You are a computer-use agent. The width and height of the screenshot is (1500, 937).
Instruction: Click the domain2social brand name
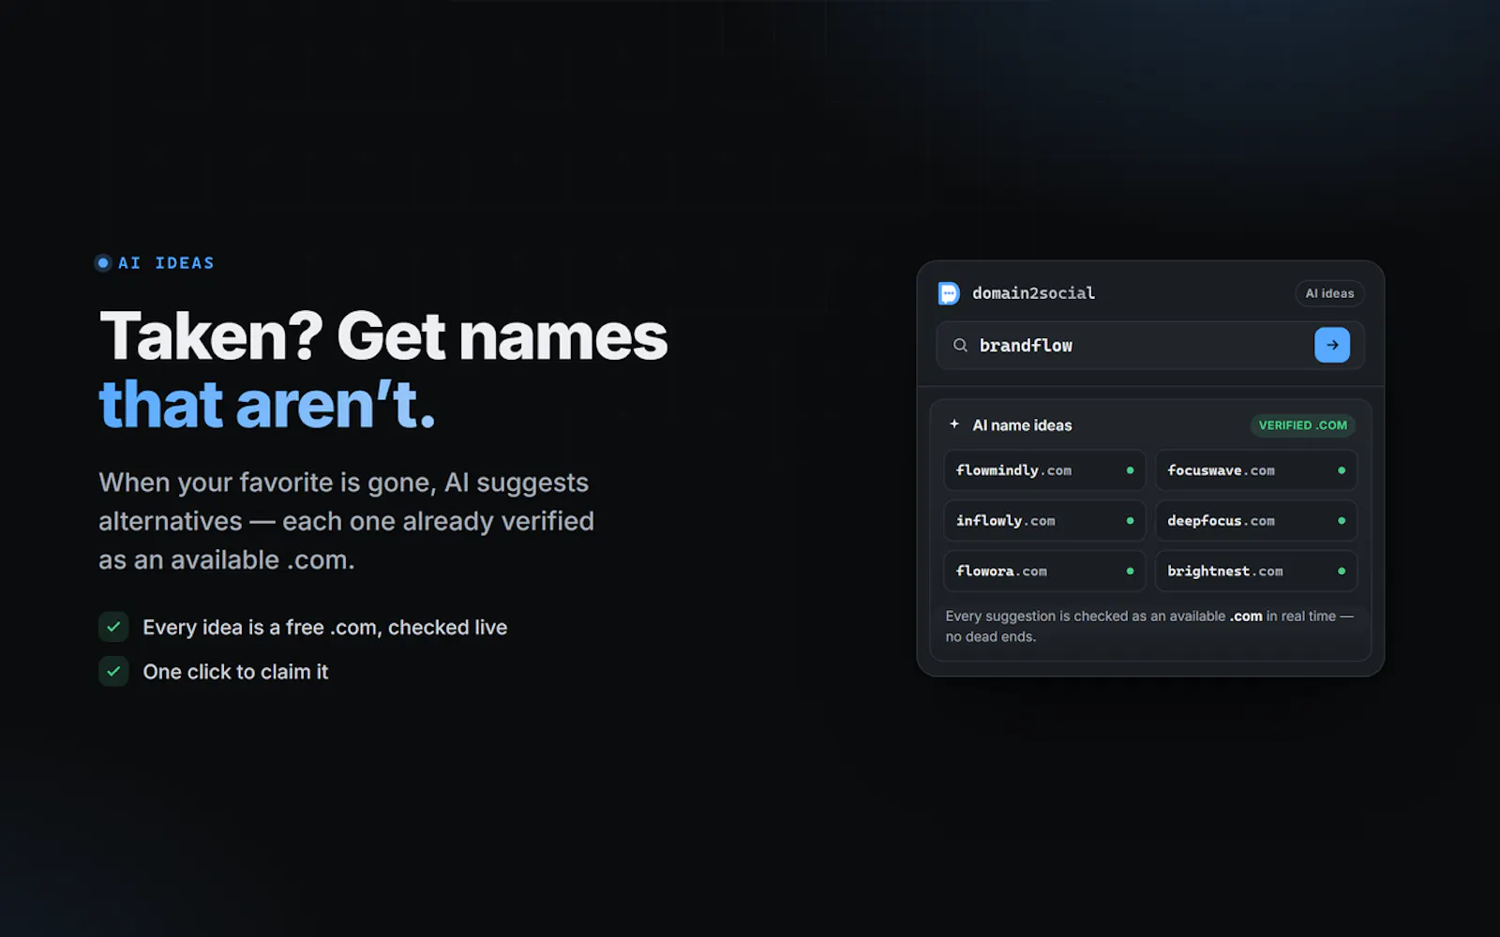tap(1033, 293)
